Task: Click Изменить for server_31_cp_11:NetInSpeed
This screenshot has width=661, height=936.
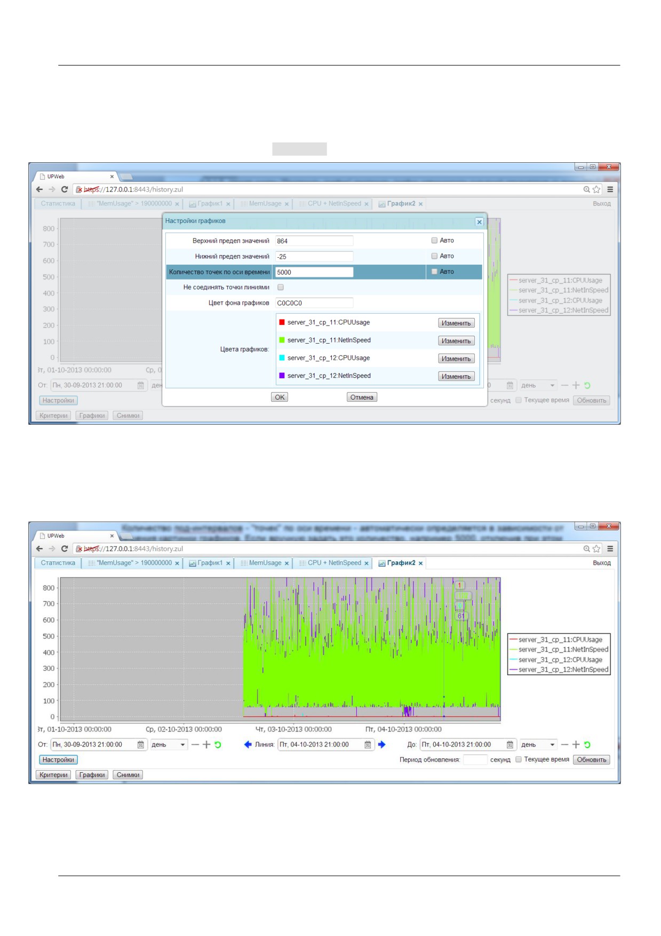Action: [456, 340]
